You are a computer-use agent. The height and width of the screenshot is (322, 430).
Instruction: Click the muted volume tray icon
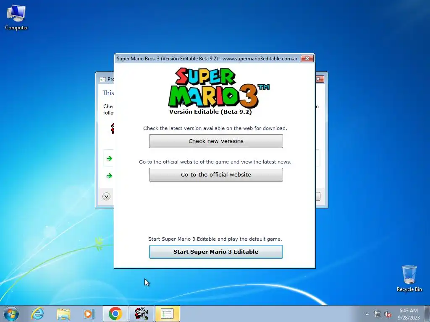coord(388,314)
